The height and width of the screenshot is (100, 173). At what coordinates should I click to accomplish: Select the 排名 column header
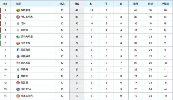(x=5, y=4)
